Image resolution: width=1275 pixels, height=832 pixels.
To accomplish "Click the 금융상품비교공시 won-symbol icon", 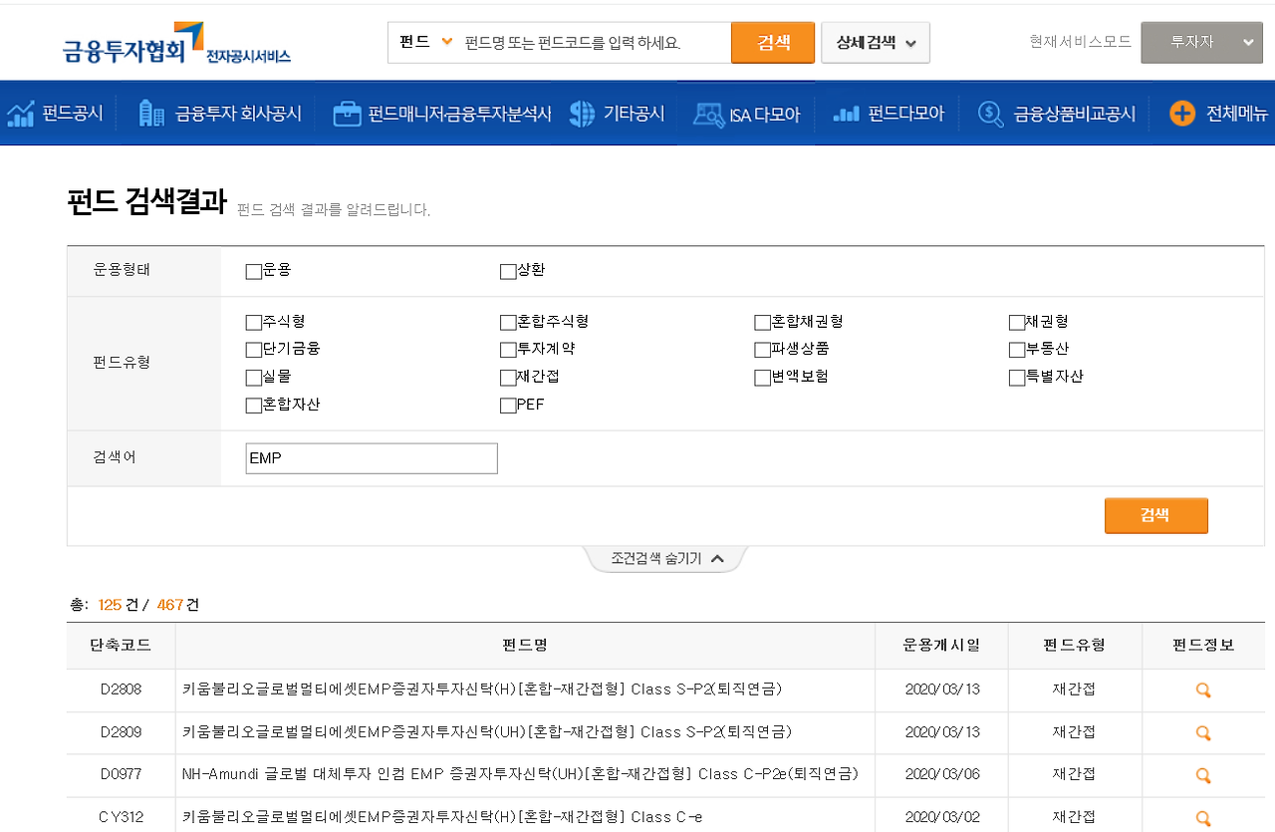I will [x=989, y=113].
